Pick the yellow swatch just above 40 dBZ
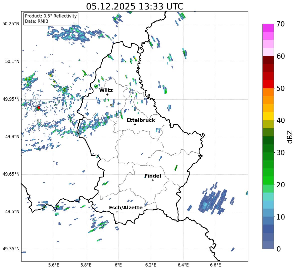 [x=268, y=116]
